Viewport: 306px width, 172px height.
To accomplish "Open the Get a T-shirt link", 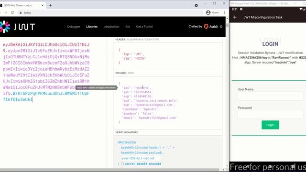I will 144,27.
